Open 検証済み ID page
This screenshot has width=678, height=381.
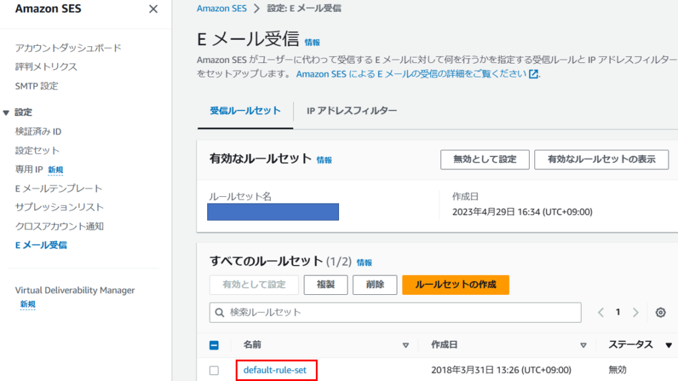point(38,131)
